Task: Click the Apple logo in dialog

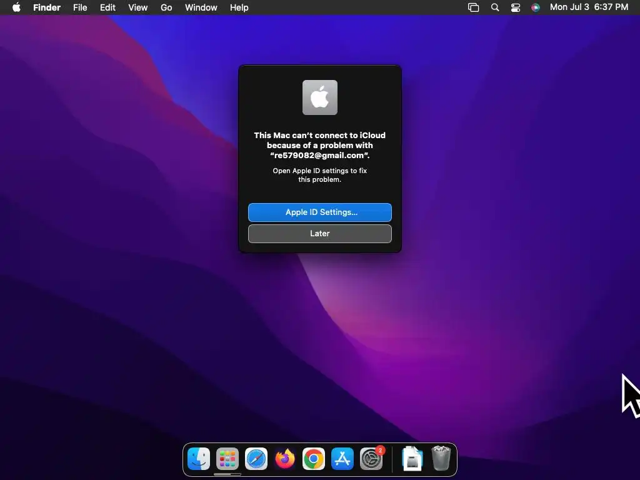Action: 320,97
